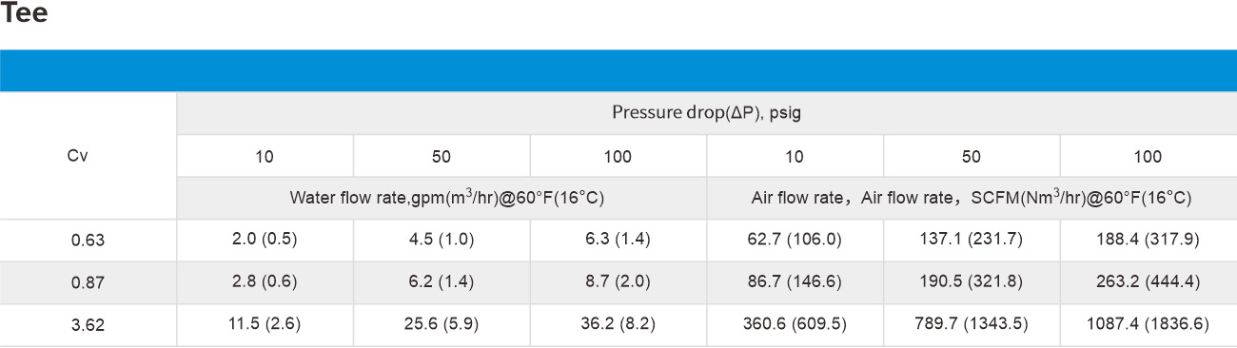The image size is (1237, 348).
Task: Click the 789.7 (1343.5) cell
Action: (x=972, y=325)
